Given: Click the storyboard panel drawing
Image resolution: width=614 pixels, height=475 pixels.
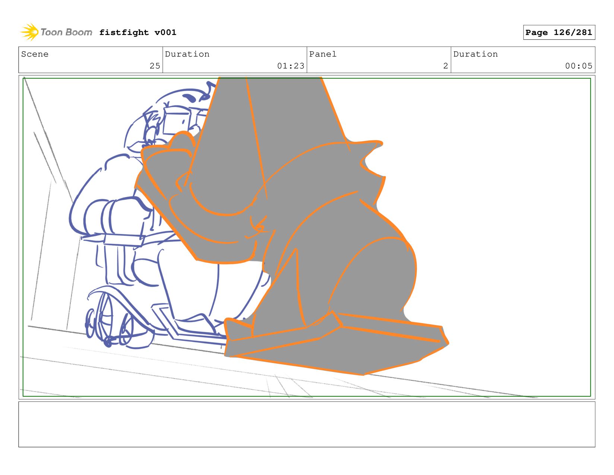Looking at the screenshot, I should (x=307, y=237).
